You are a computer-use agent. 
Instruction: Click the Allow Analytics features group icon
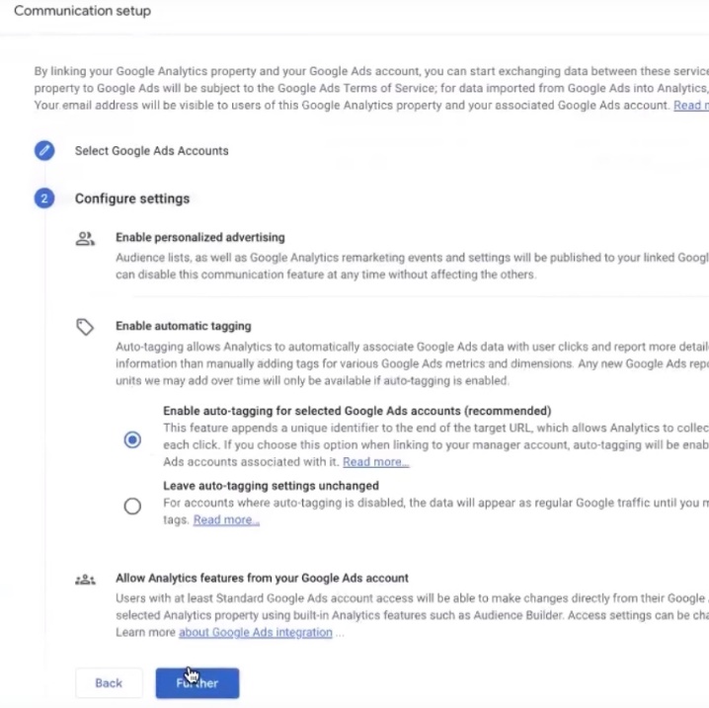coord(85,580)
